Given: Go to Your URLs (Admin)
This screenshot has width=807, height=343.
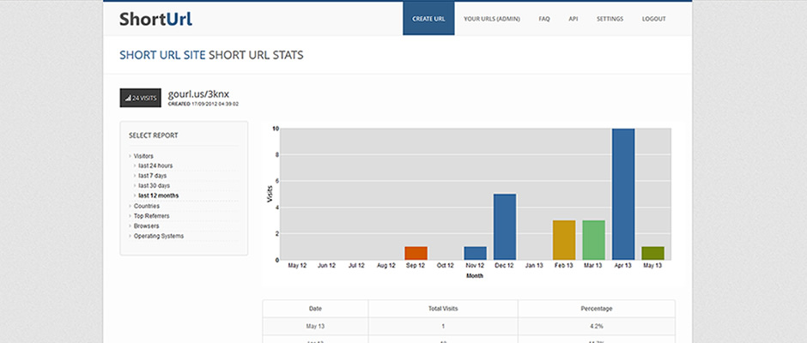Looking at the screenshot, I should click(493, 18).
